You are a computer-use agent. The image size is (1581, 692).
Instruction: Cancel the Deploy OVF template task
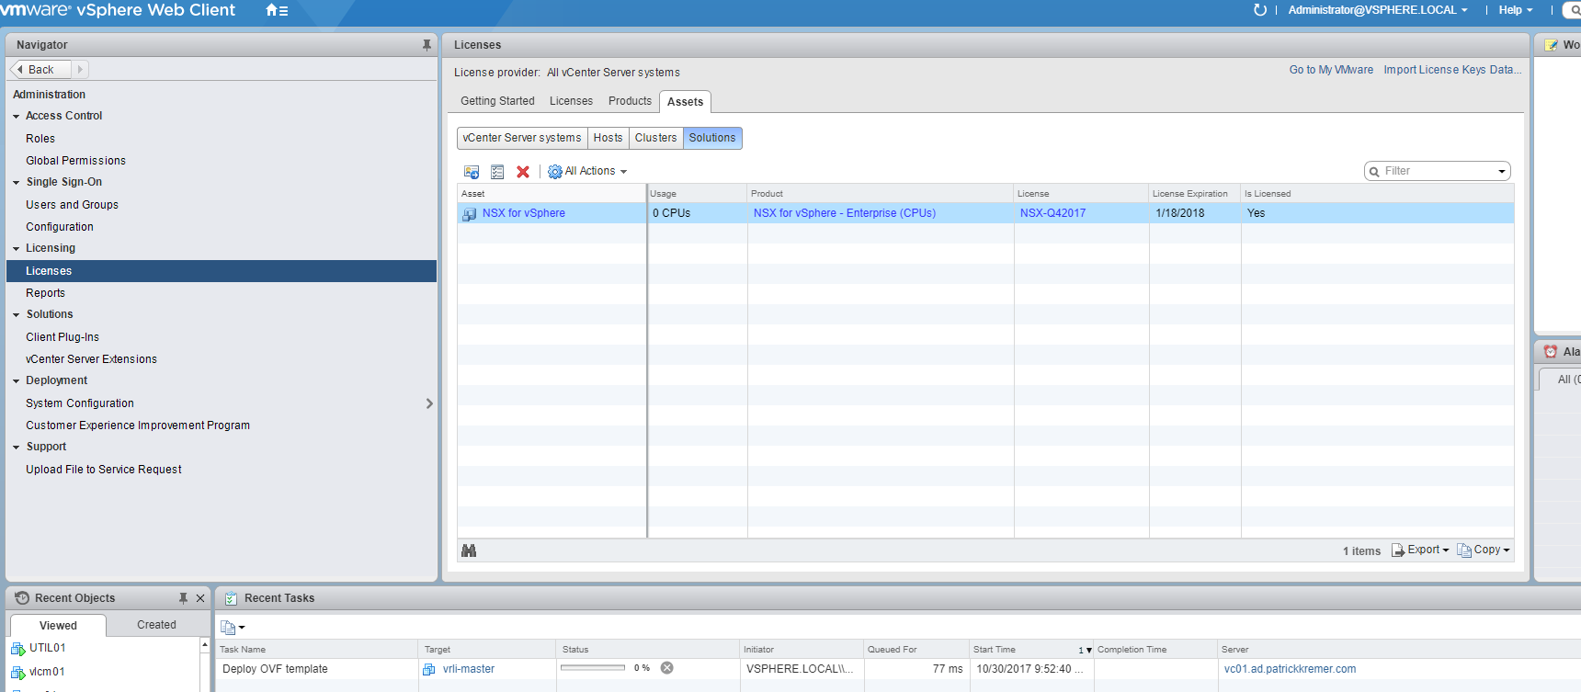click(x=667, y=668)
